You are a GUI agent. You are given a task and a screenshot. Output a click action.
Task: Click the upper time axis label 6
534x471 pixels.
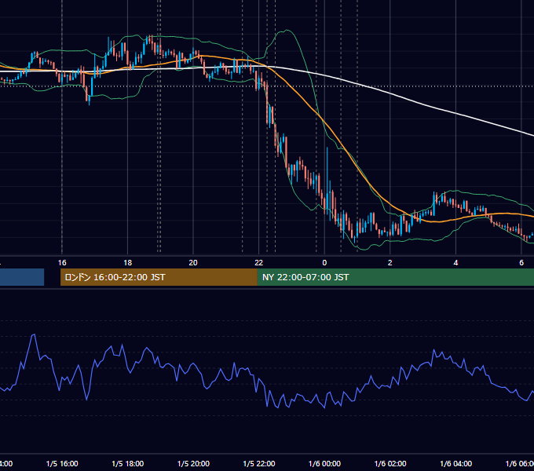521,263
